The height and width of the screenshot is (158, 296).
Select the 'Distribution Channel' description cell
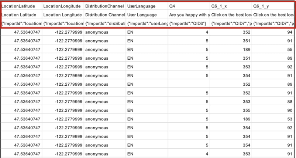tap(105, 15)
